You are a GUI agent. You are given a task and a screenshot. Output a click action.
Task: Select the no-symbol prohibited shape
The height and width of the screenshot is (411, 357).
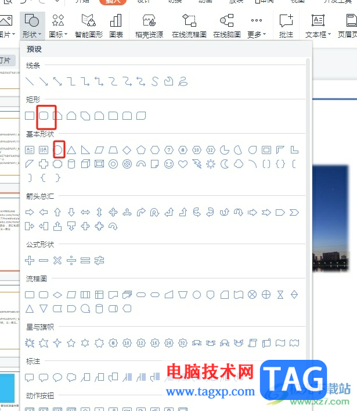(x=127, y=164)
